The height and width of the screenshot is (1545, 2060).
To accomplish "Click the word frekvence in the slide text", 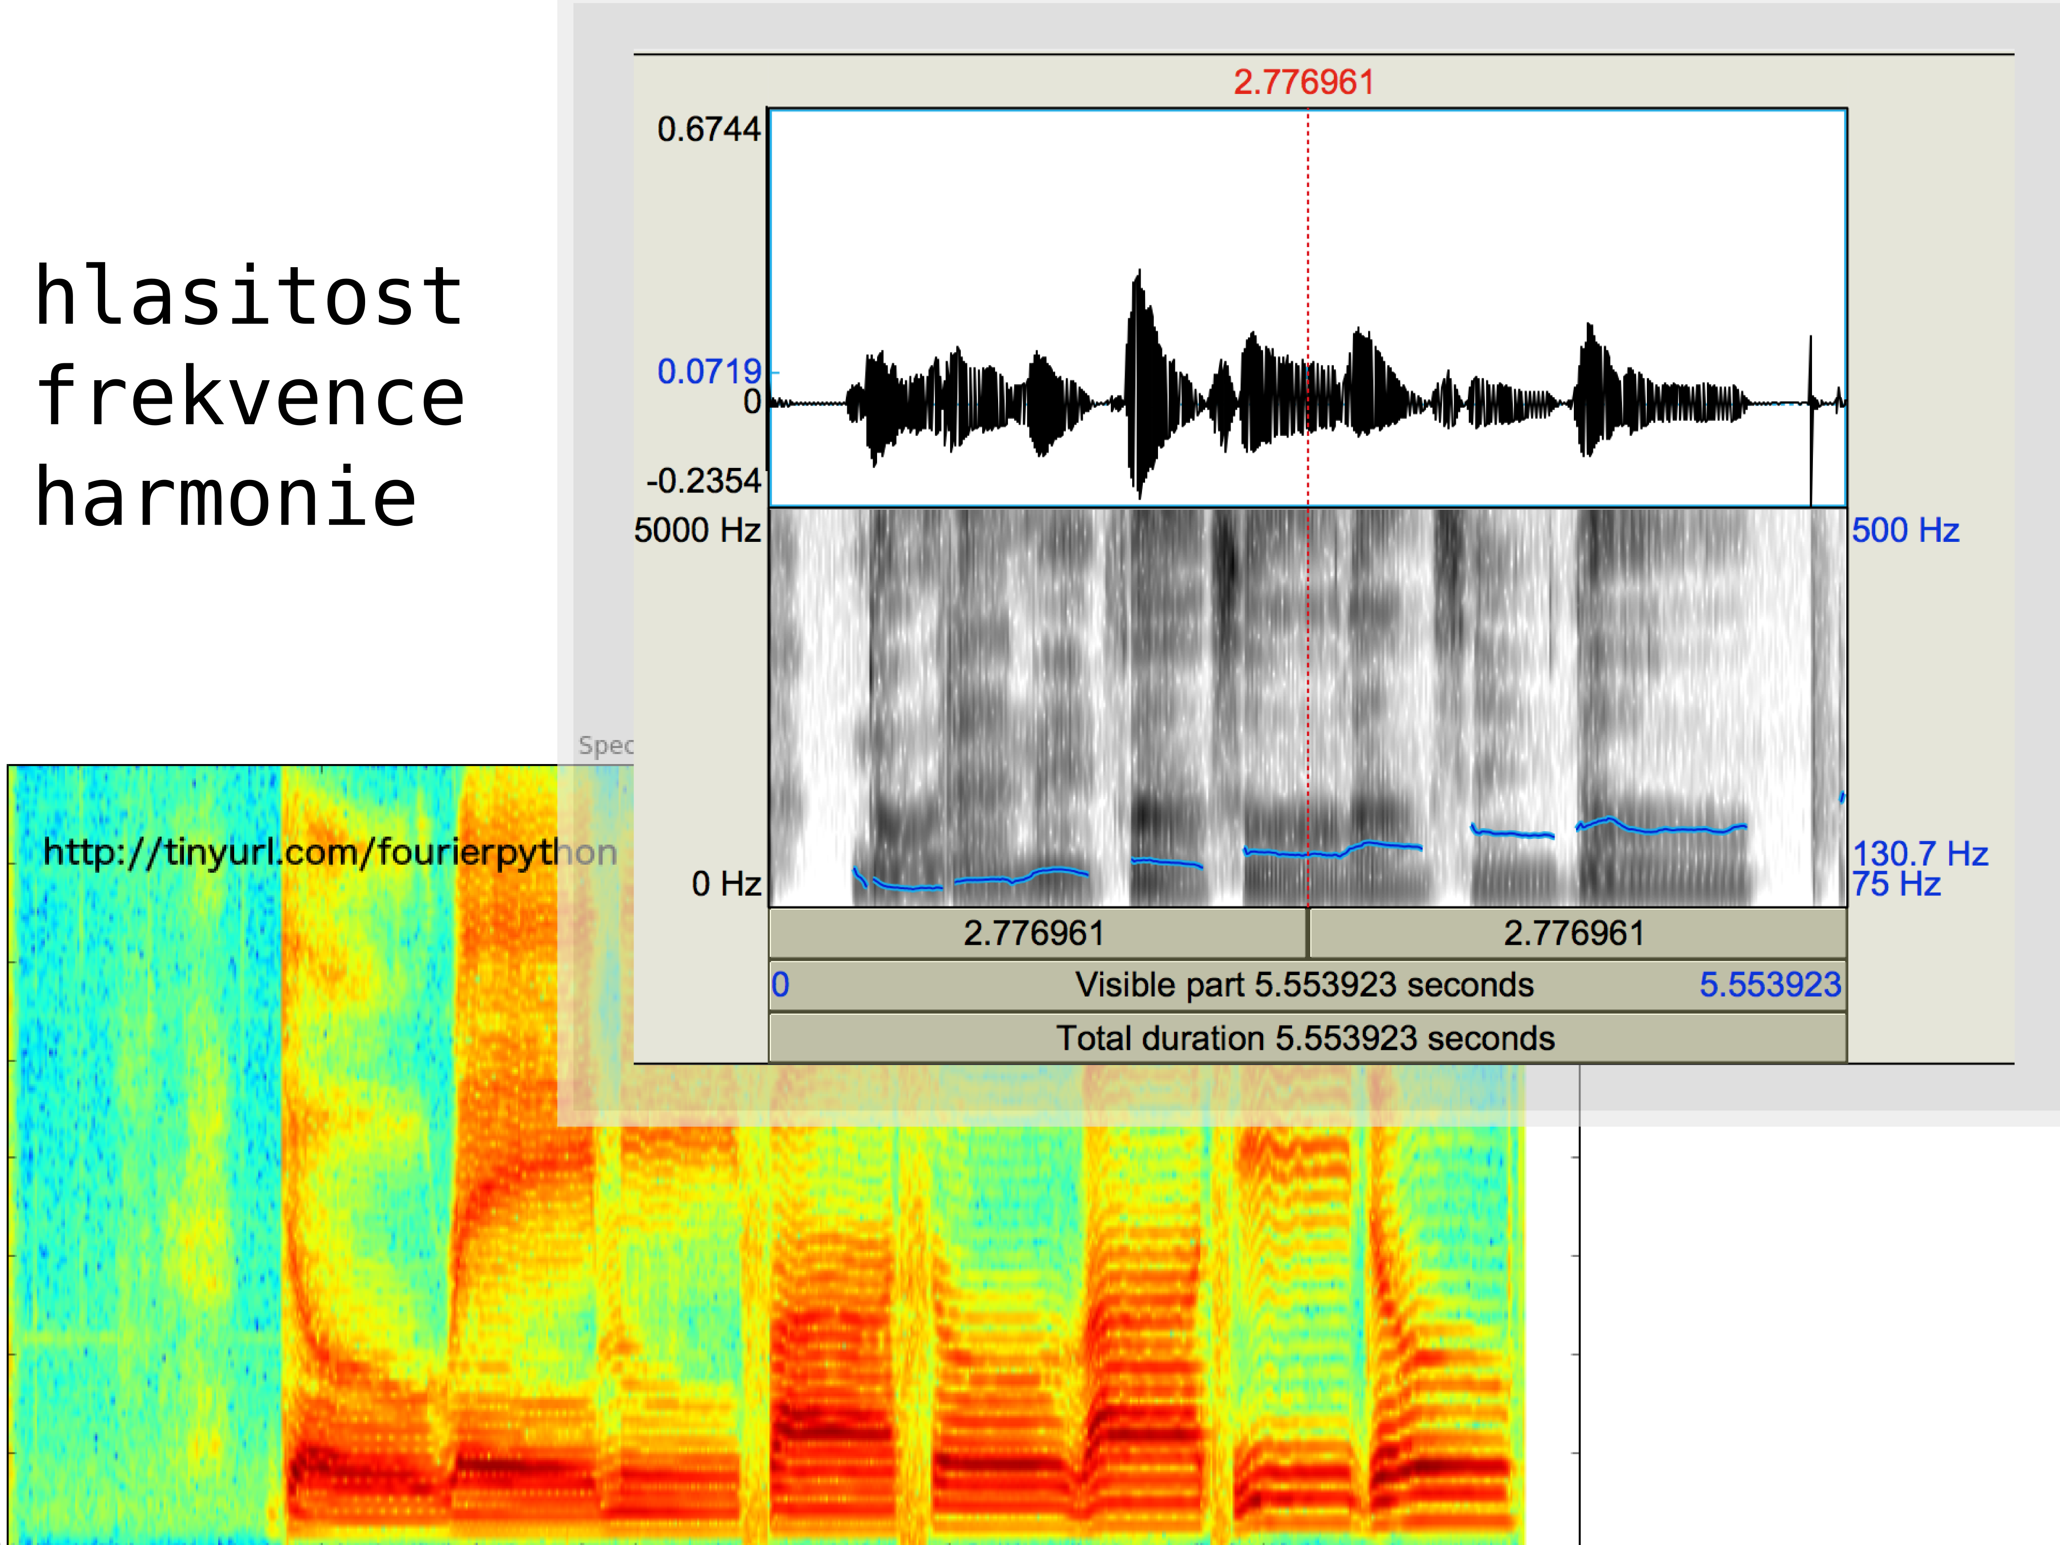I will (250, 397).
